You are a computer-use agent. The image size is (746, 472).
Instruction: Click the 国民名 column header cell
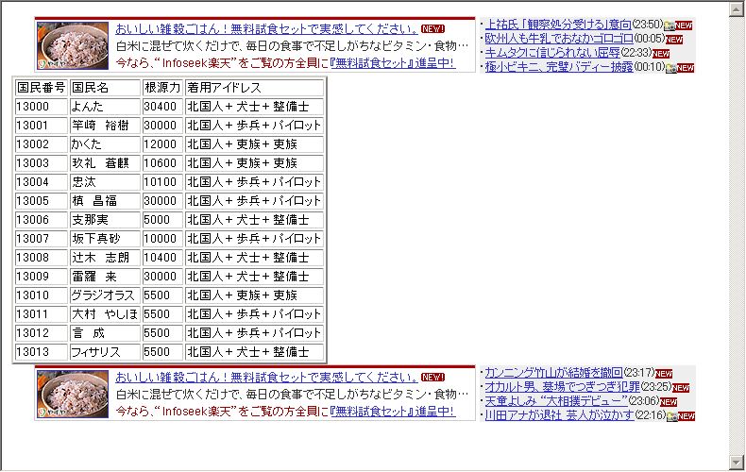tap(104, 88)
